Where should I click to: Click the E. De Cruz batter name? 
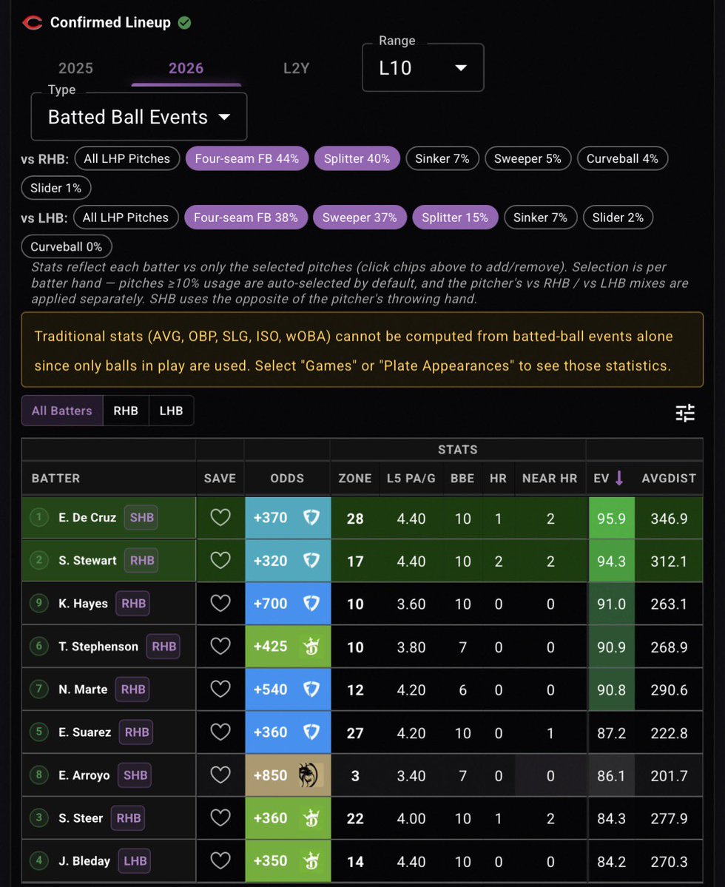(x=87, y=518)
